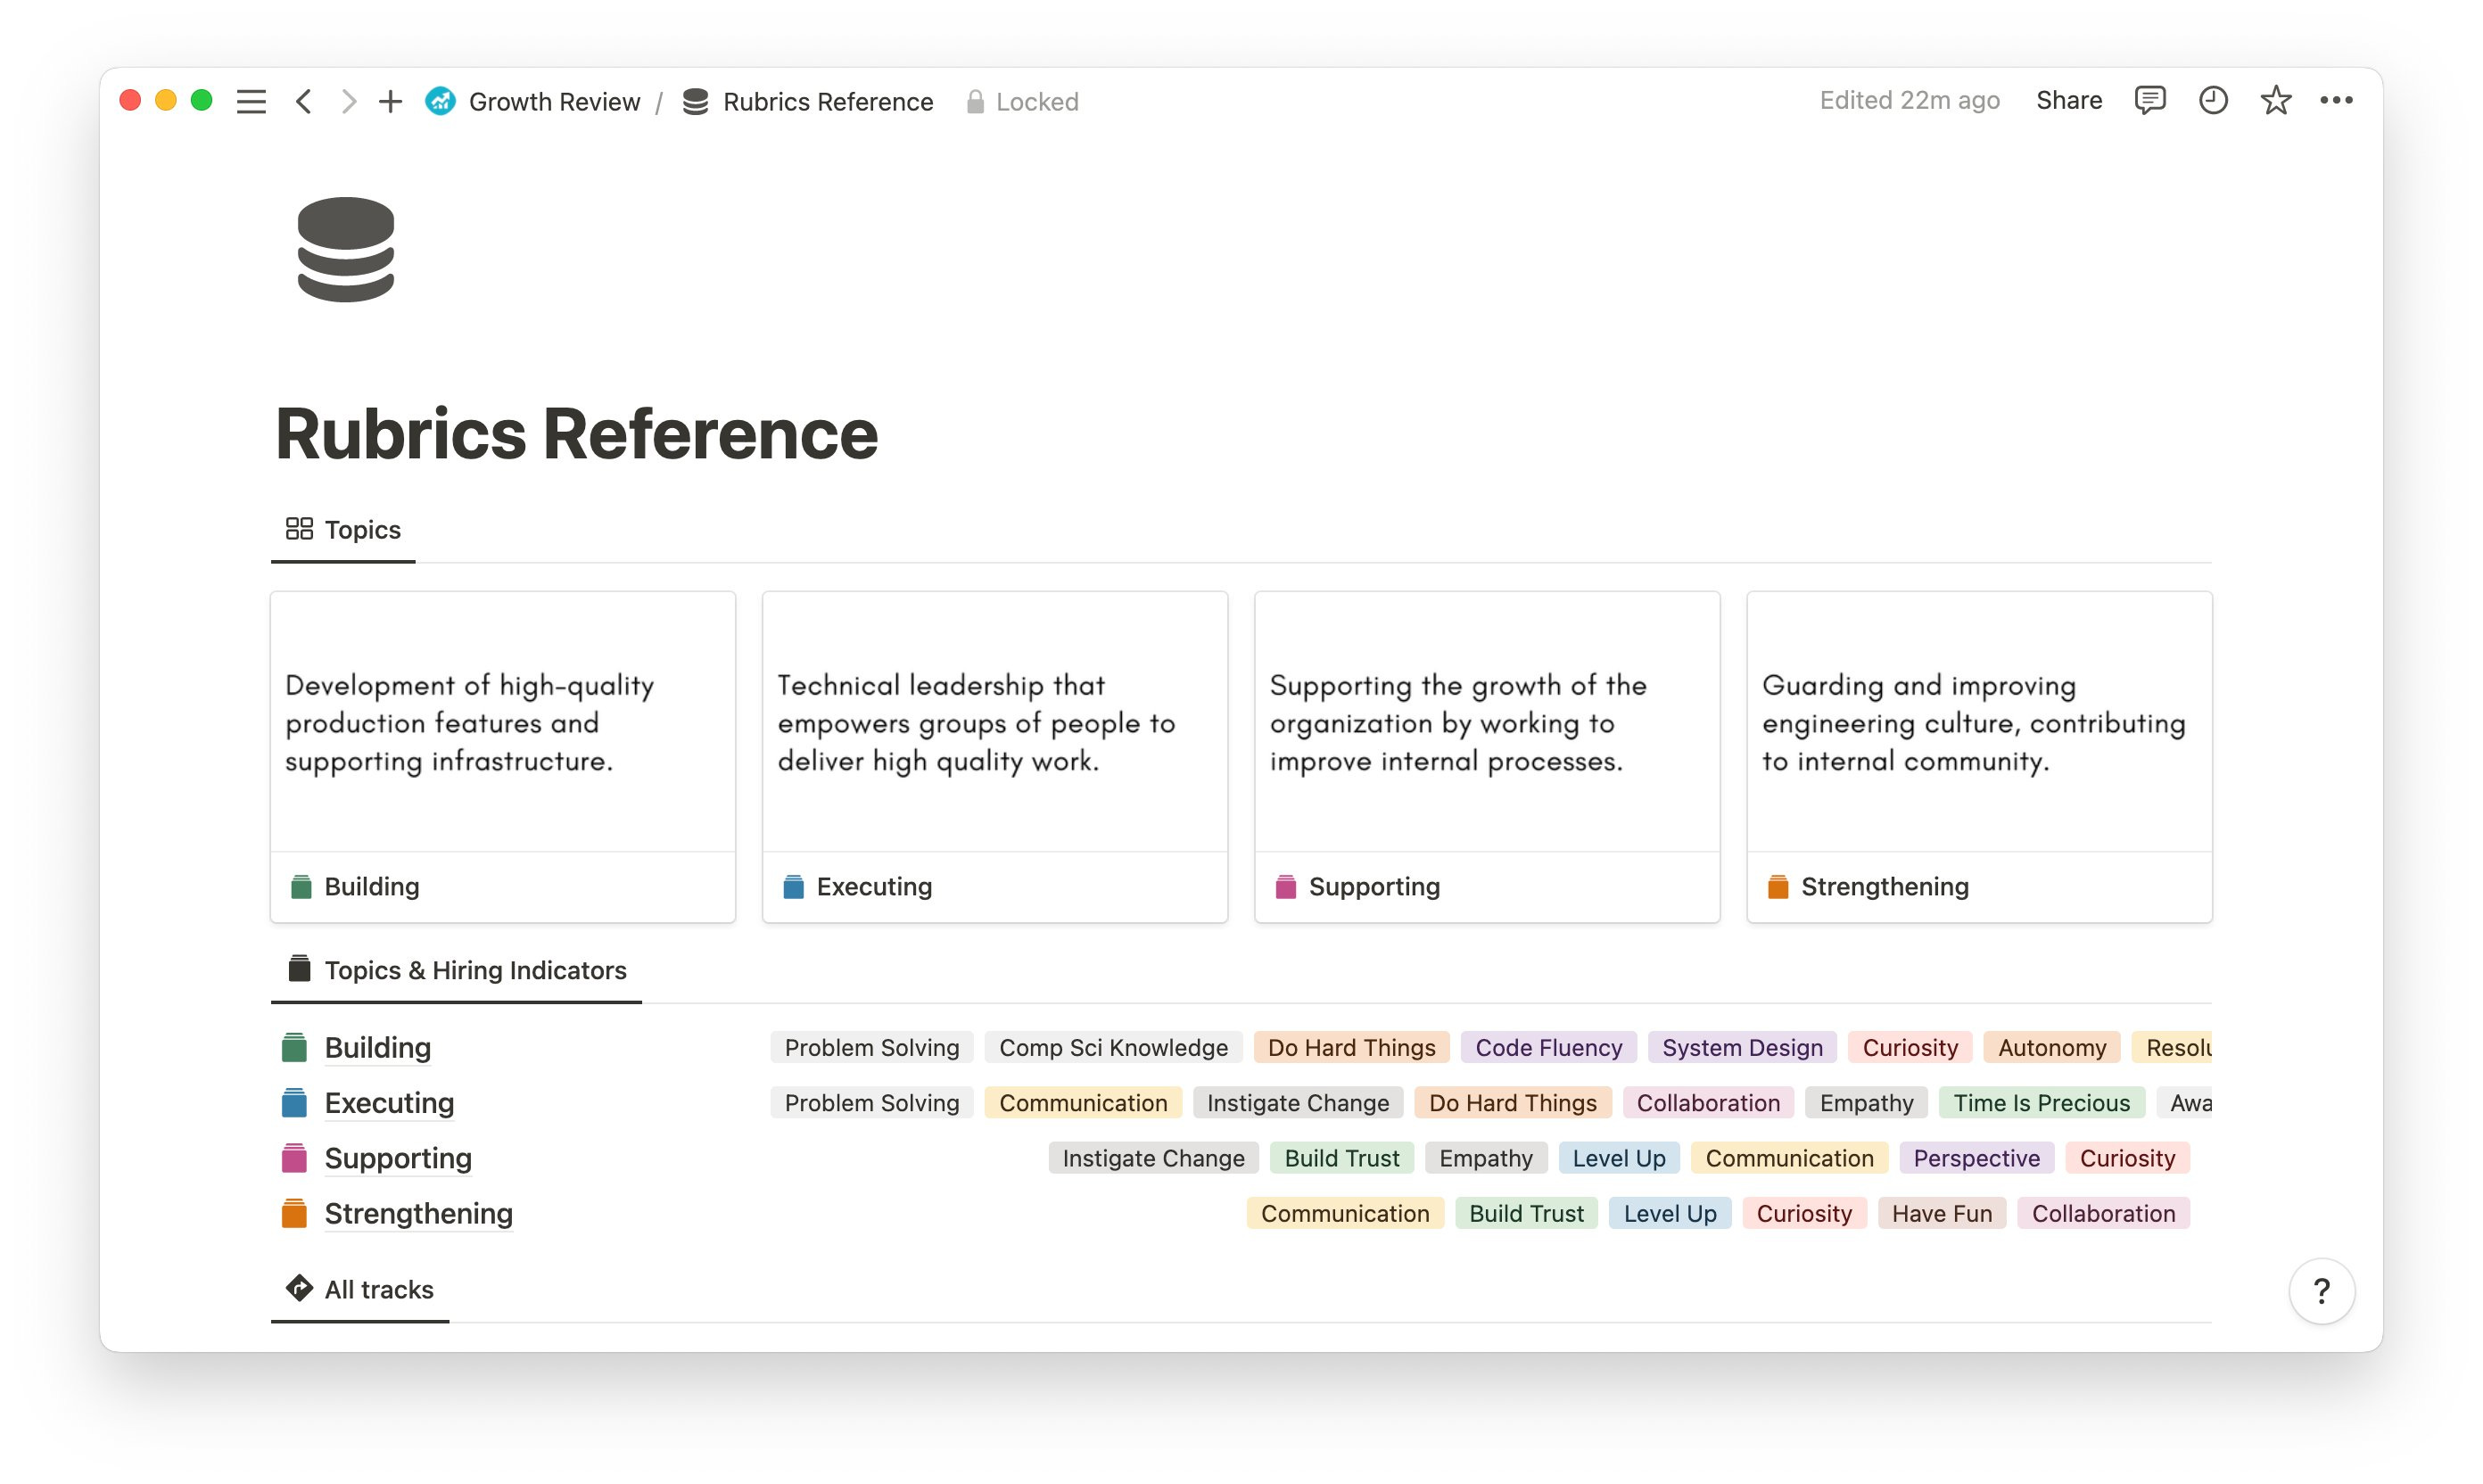Click the Time Is Precious tag
The height and width of the screenshot is (1484, 2483).
click(2041, 1102)
